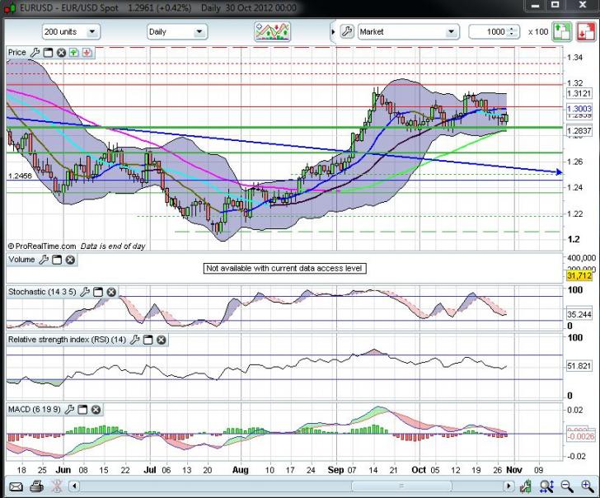Screen dimensions: 600x498
Task: Click the red sell order button
Action: click(x=586, y=31)
